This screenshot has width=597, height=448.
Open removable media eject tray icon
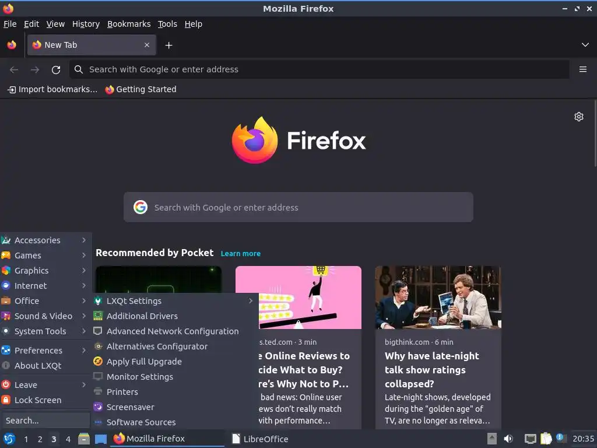(x=492, y=439)
